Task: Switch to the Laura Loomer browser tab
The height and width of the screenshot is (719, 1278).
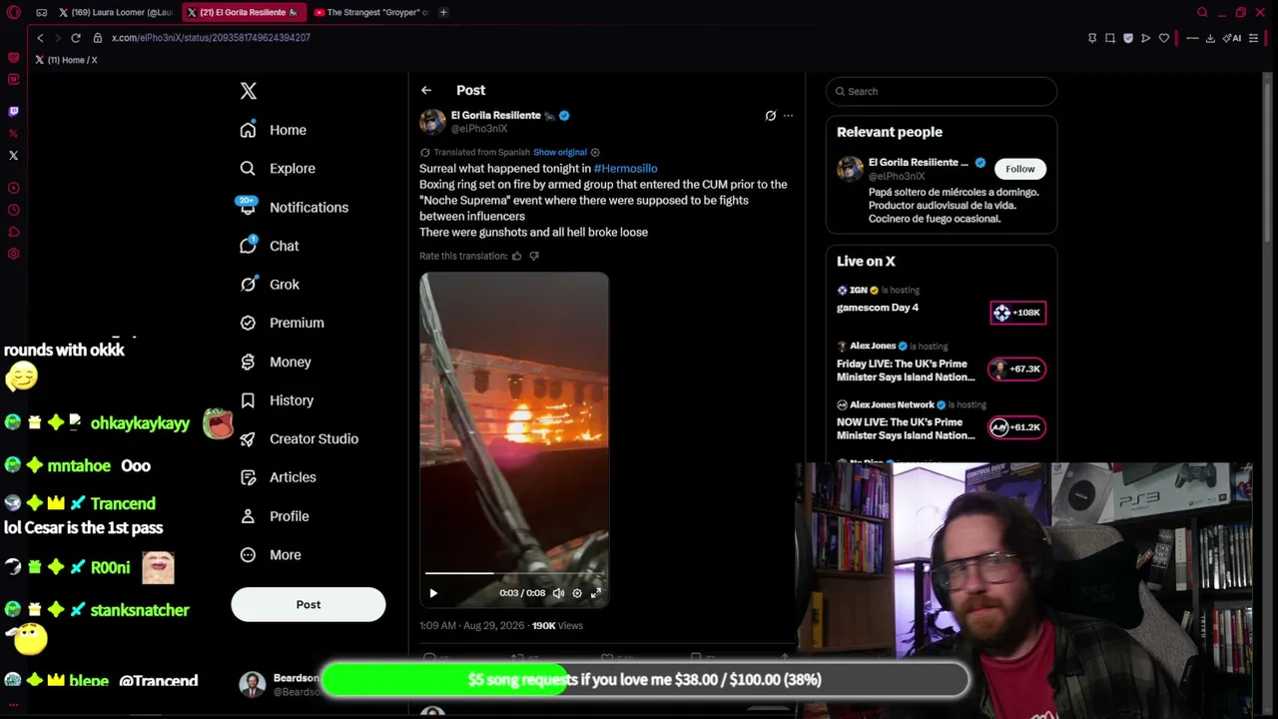Action: coord(116,12)
